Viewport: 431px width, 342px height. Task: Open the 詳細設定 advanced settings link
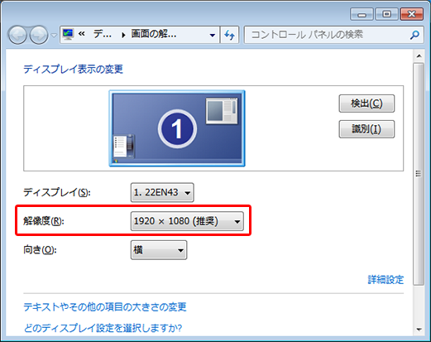click(x=386, y=280)
